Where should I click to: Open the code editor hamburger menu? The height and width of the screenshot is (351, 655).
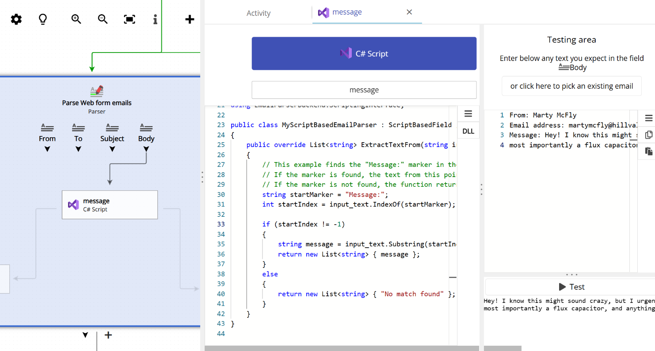[468, 113]
